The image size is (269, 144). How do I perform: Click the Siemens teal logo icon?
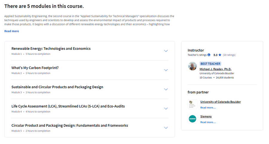[192, 119]
